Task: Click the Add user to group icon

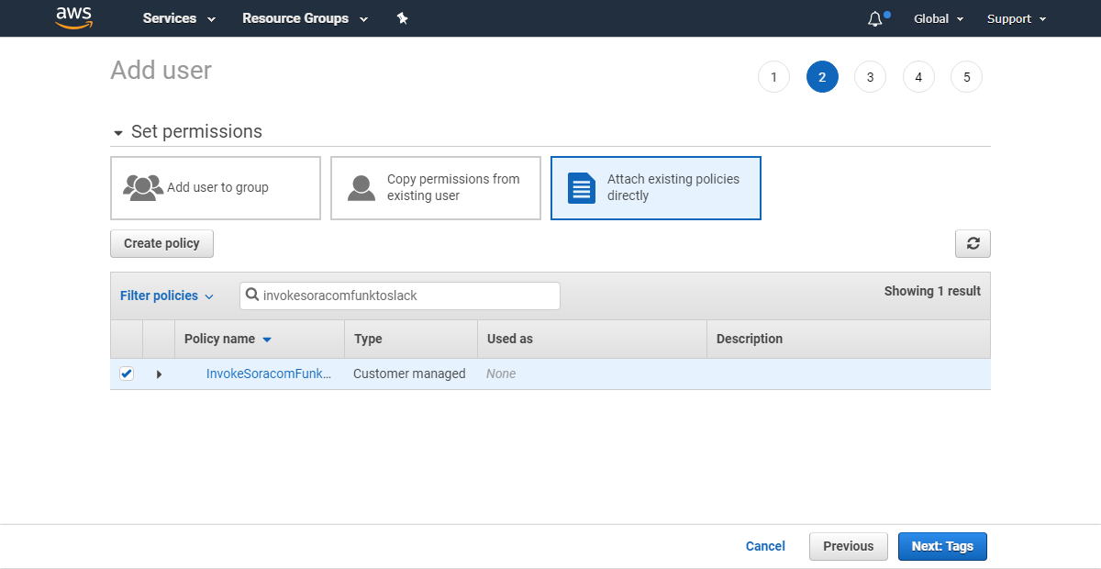Action: 143,187
